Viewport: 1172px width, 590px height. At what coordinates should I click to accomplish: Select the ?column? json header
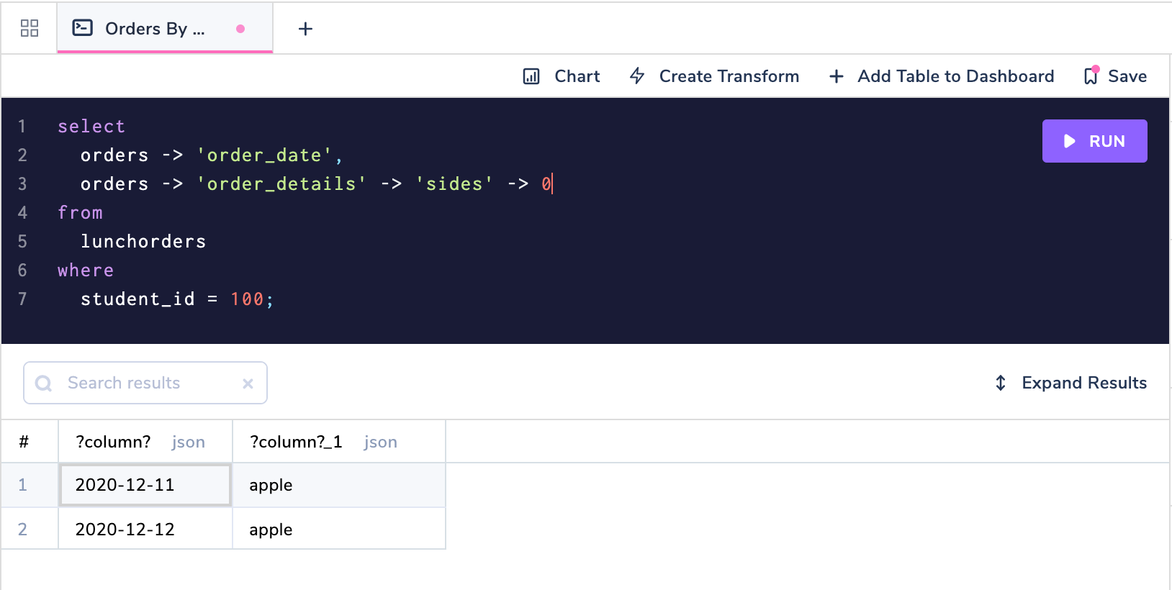pyautogui.click(x=141, y=442)
